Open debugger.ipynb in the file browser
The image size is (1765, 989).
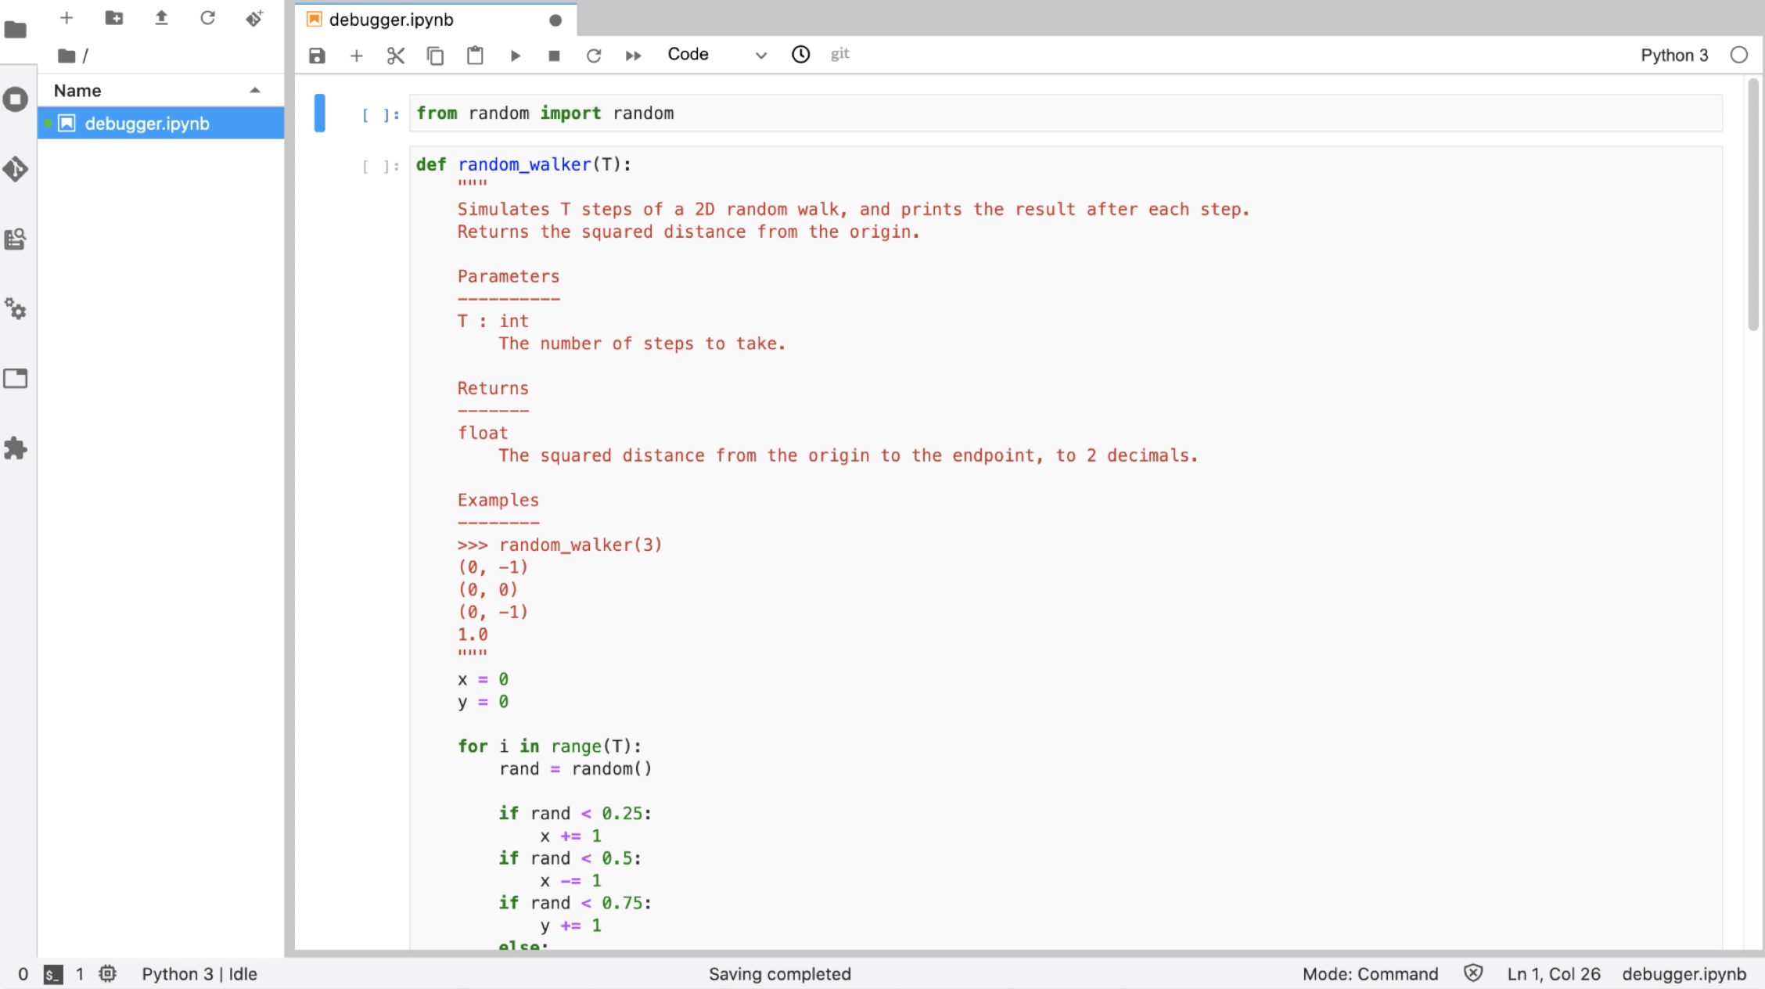(x=147, y=124)
